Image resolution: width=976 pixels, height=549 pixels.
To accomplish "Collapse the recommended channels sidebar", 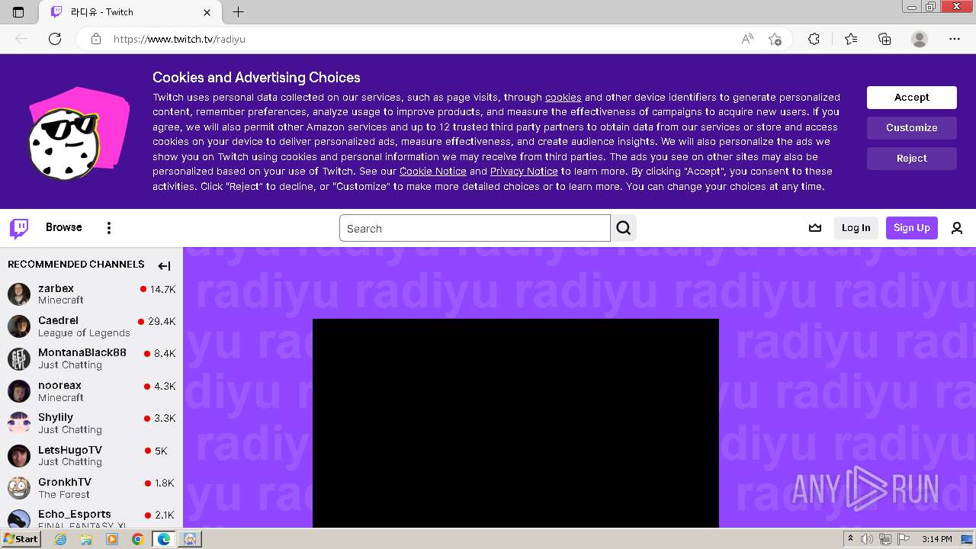I will [164, 265].
